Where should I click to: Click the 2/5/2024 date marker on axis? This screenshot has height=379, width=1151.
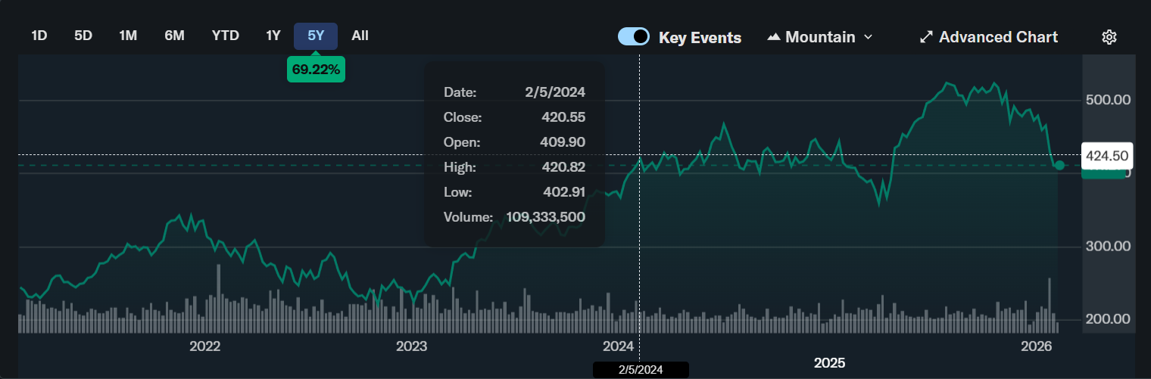[641, 370]
